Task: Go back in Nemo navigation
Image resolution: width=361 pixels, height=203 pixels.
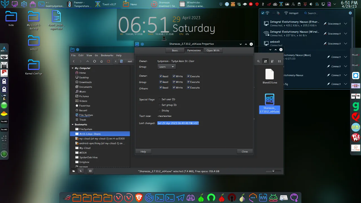Action: point(74,61)
